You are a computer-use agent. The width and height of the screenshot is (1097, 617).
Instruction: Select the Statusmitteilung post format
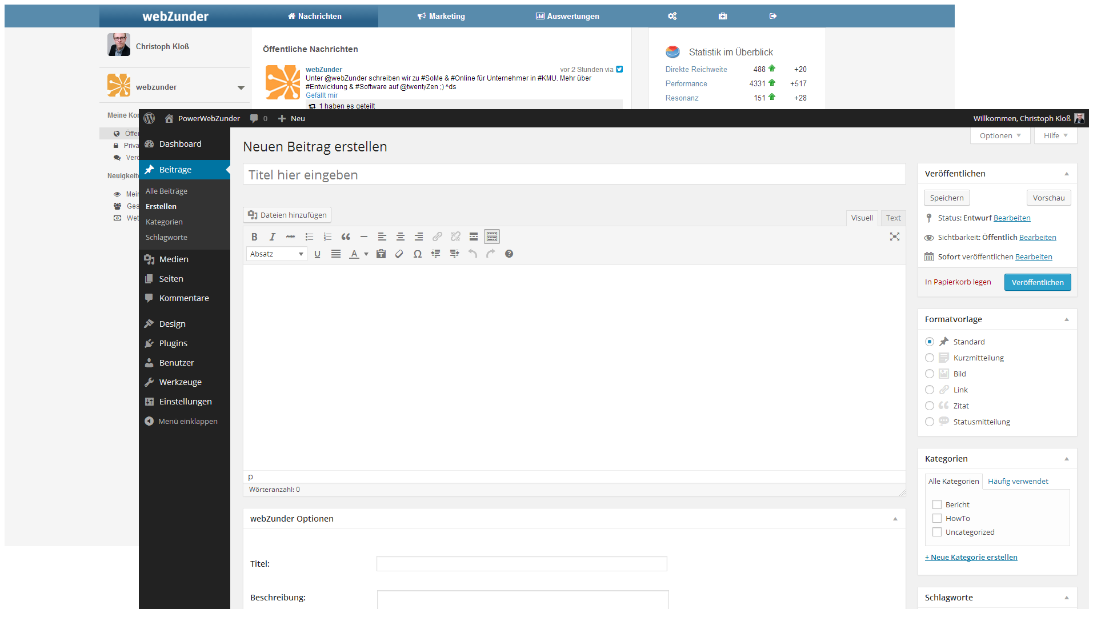930,422
